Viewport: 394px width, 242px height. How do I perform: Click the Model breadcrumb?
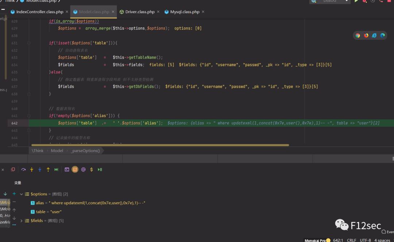(57, 151)
